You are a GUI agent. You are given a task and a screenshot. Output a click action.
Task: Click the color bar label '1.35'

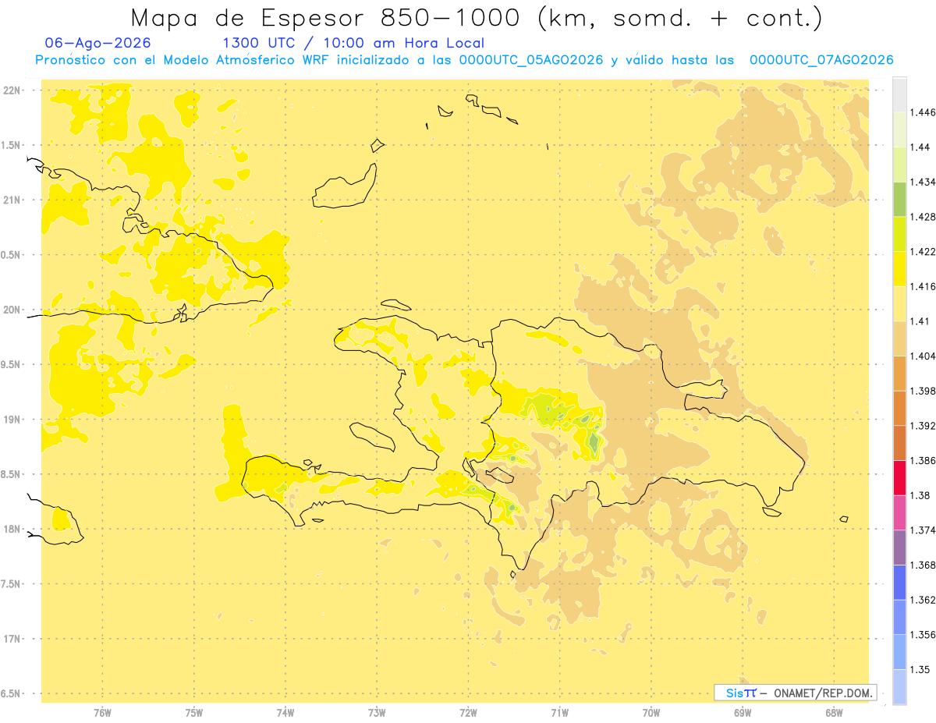click(x=920, y=669)
